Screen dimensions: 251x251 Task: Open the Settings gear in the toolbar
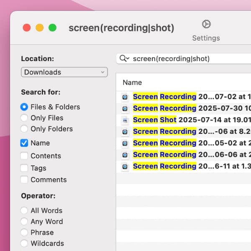coord(206,24)
